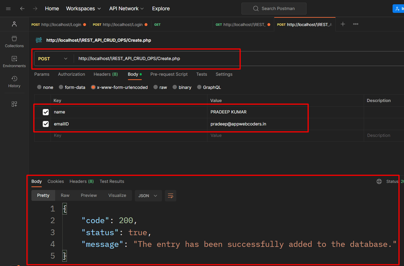Click the empty Description placeholder cell
The width and height of the screenshot is (404, 266).
coord(384,135)
